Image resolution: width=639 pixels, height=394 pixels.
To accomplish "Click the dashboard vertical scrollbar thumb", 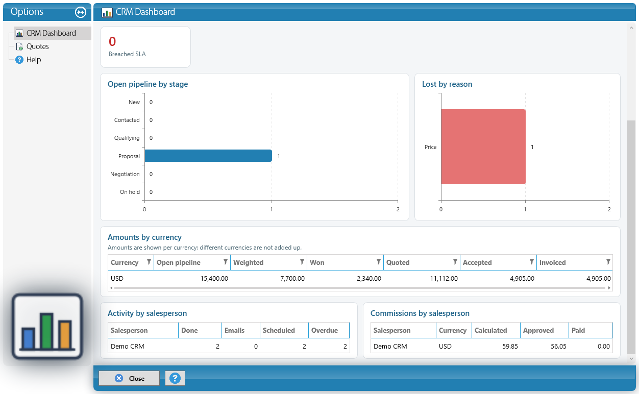I will (631, 237).
